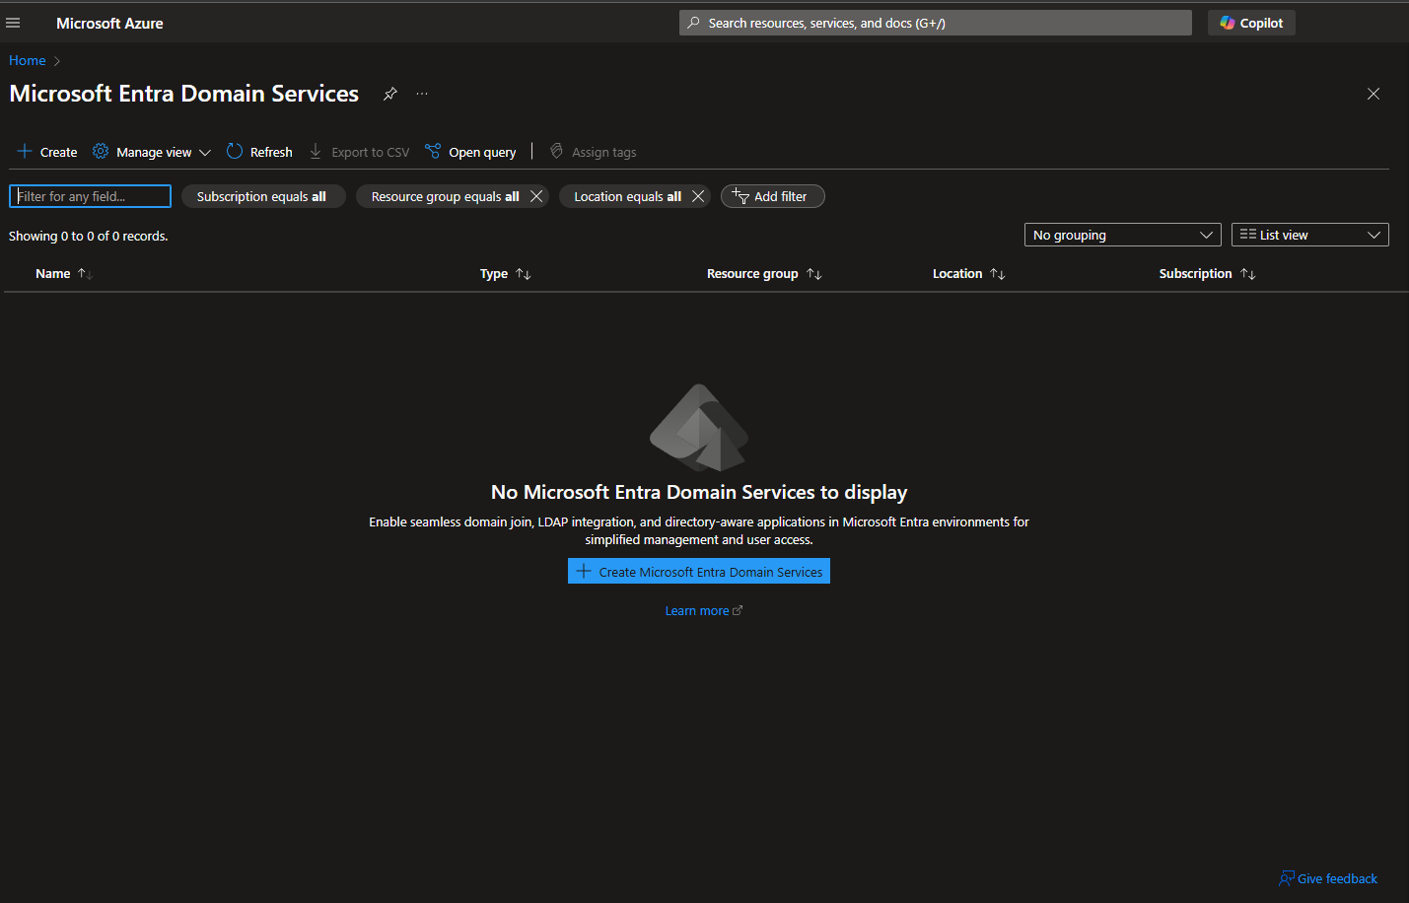Click the Add filter button
The width and height of the screenshot is (1409, 903).
(772, 196)
